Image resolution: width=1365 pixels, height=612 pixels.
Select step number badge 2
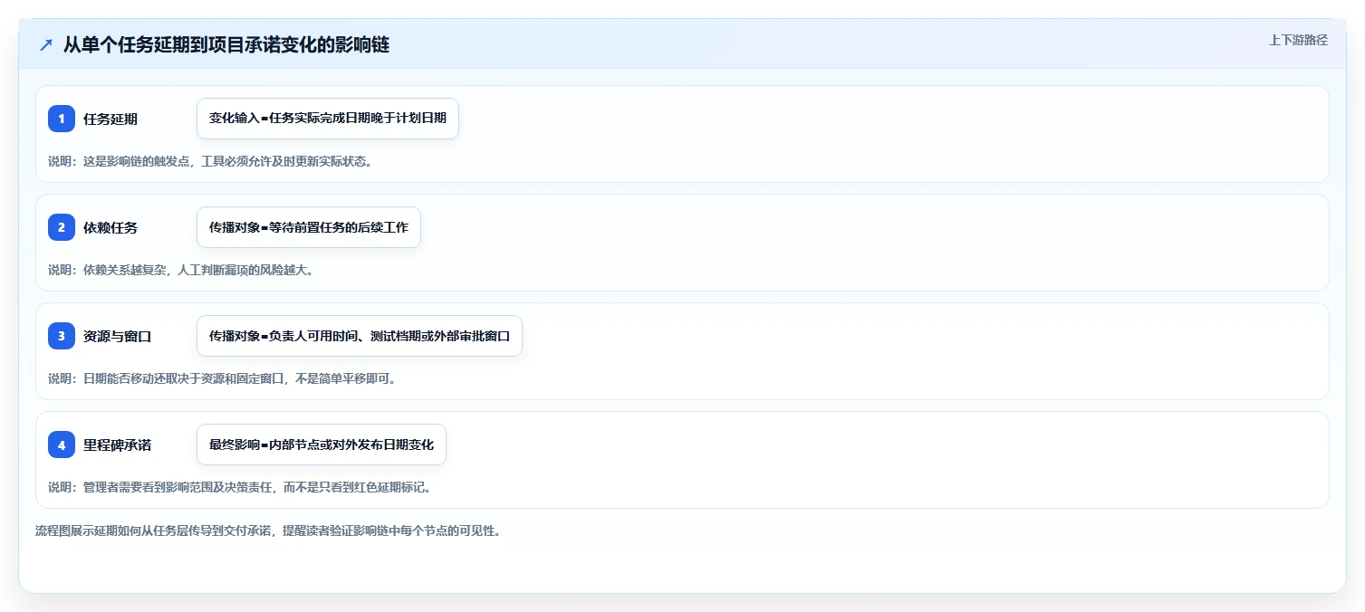point(62,227)
